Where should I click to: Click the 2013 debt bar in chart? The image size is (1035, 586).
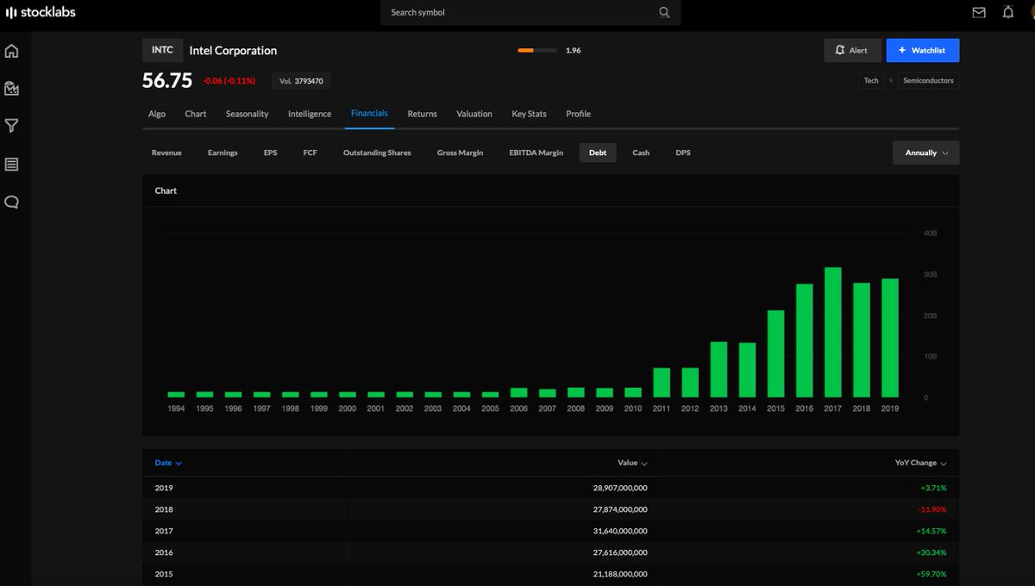tap(718, 369)
